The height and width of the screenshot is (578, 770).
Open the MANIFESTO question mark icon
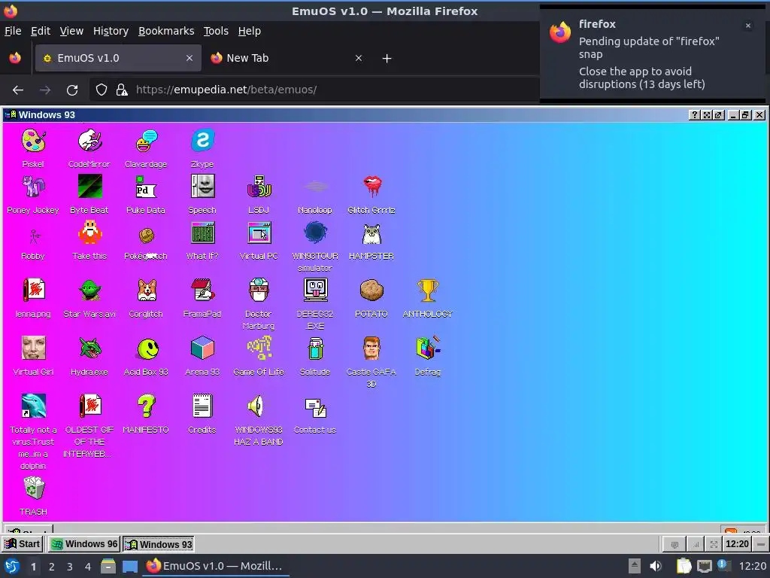click(x=146, y=406)
